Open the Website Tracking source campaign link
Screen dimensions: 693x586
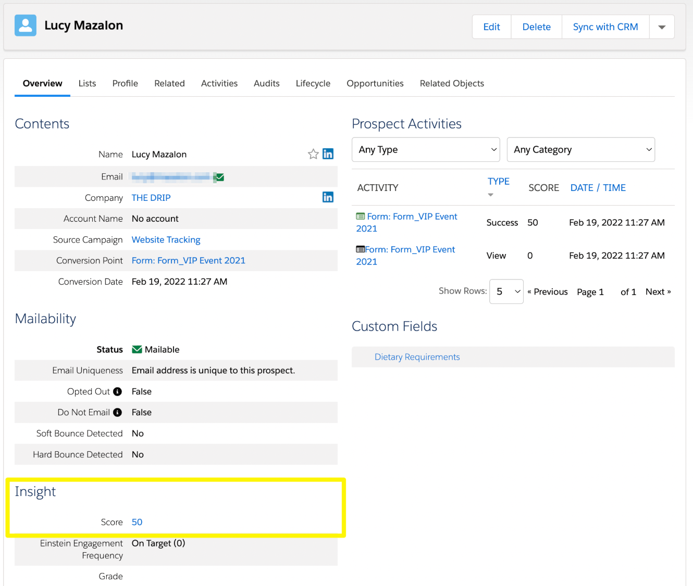166,239
